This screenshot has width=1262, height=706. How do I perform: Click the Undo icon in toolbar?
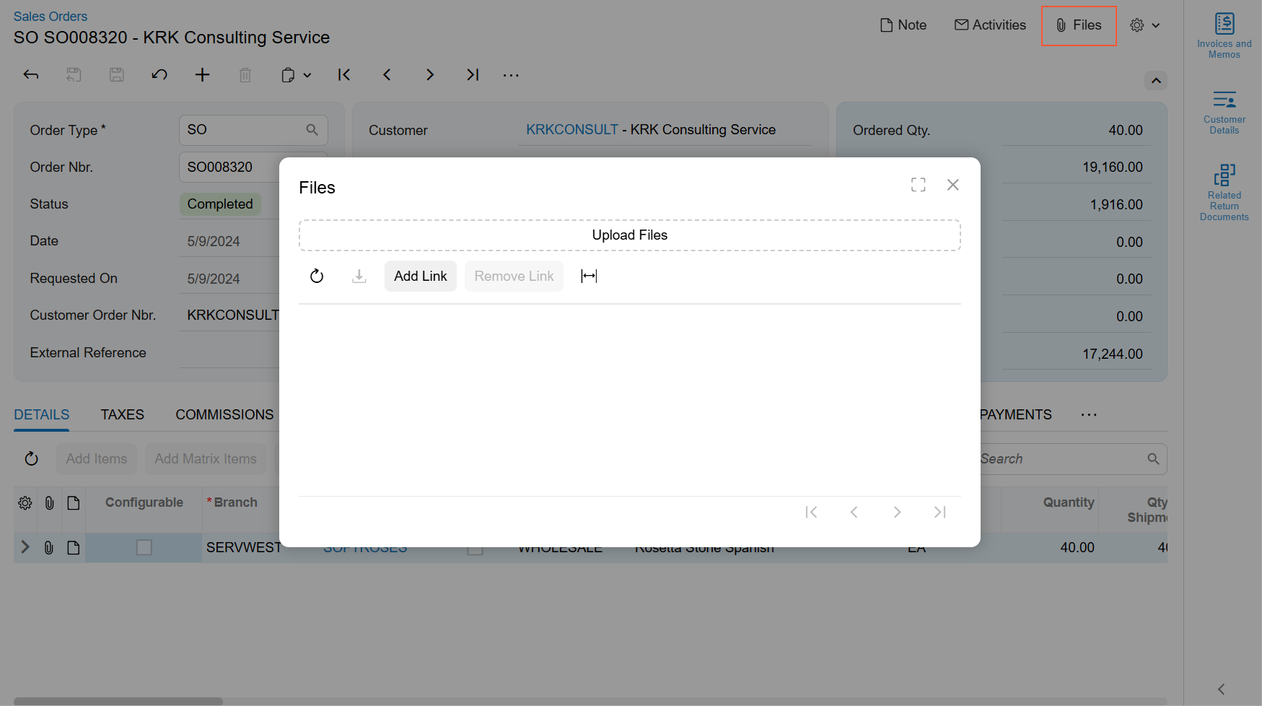(x=159, y=75)
